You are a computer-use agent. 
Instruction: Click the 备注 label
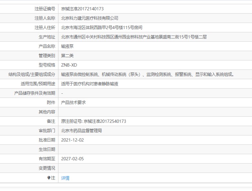pos(51,121)
